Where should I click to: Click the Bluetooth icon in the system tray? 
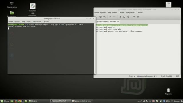tap(164, 101)
